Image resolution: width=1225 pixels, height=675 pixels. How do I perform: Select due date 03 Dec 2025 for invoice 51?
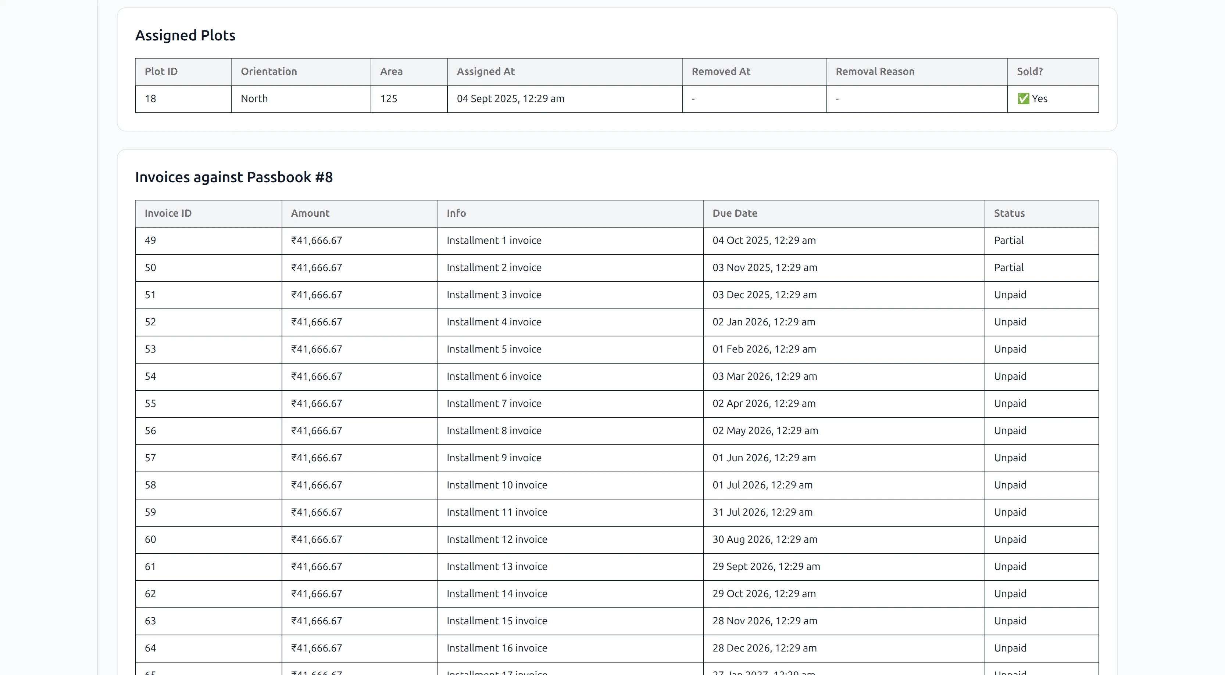[764, 295]
